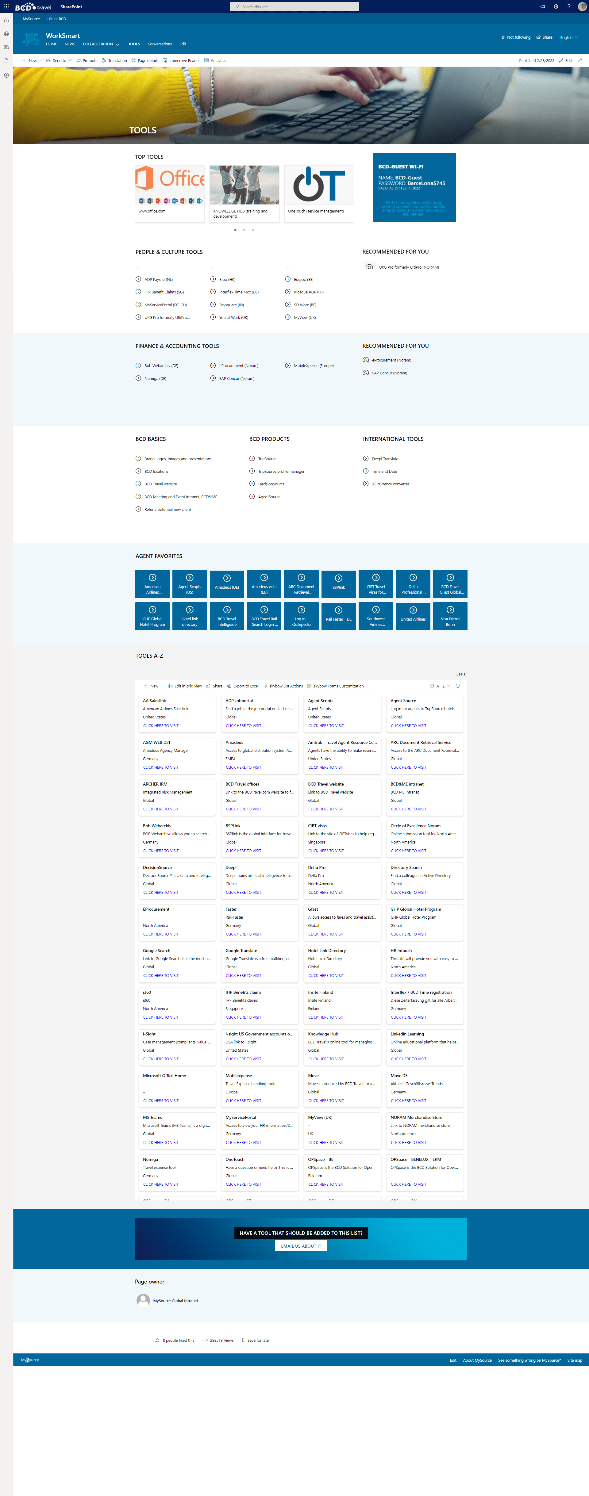
Task: Go to the HOME nav tab
Action: click(51, 44)
